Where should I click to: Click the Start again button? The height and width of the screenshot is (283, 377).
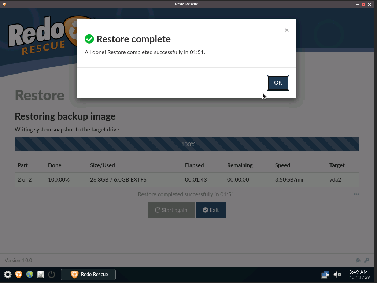171,210
